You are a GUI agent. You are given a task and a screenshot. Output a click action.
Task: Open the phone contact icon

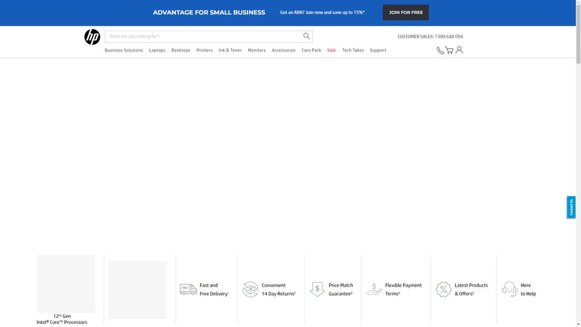coord(440,50)
